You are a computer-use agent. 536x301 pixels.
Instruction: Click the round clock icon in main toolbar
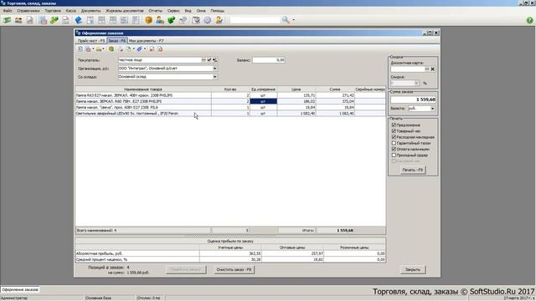click(x=208, y=20)
